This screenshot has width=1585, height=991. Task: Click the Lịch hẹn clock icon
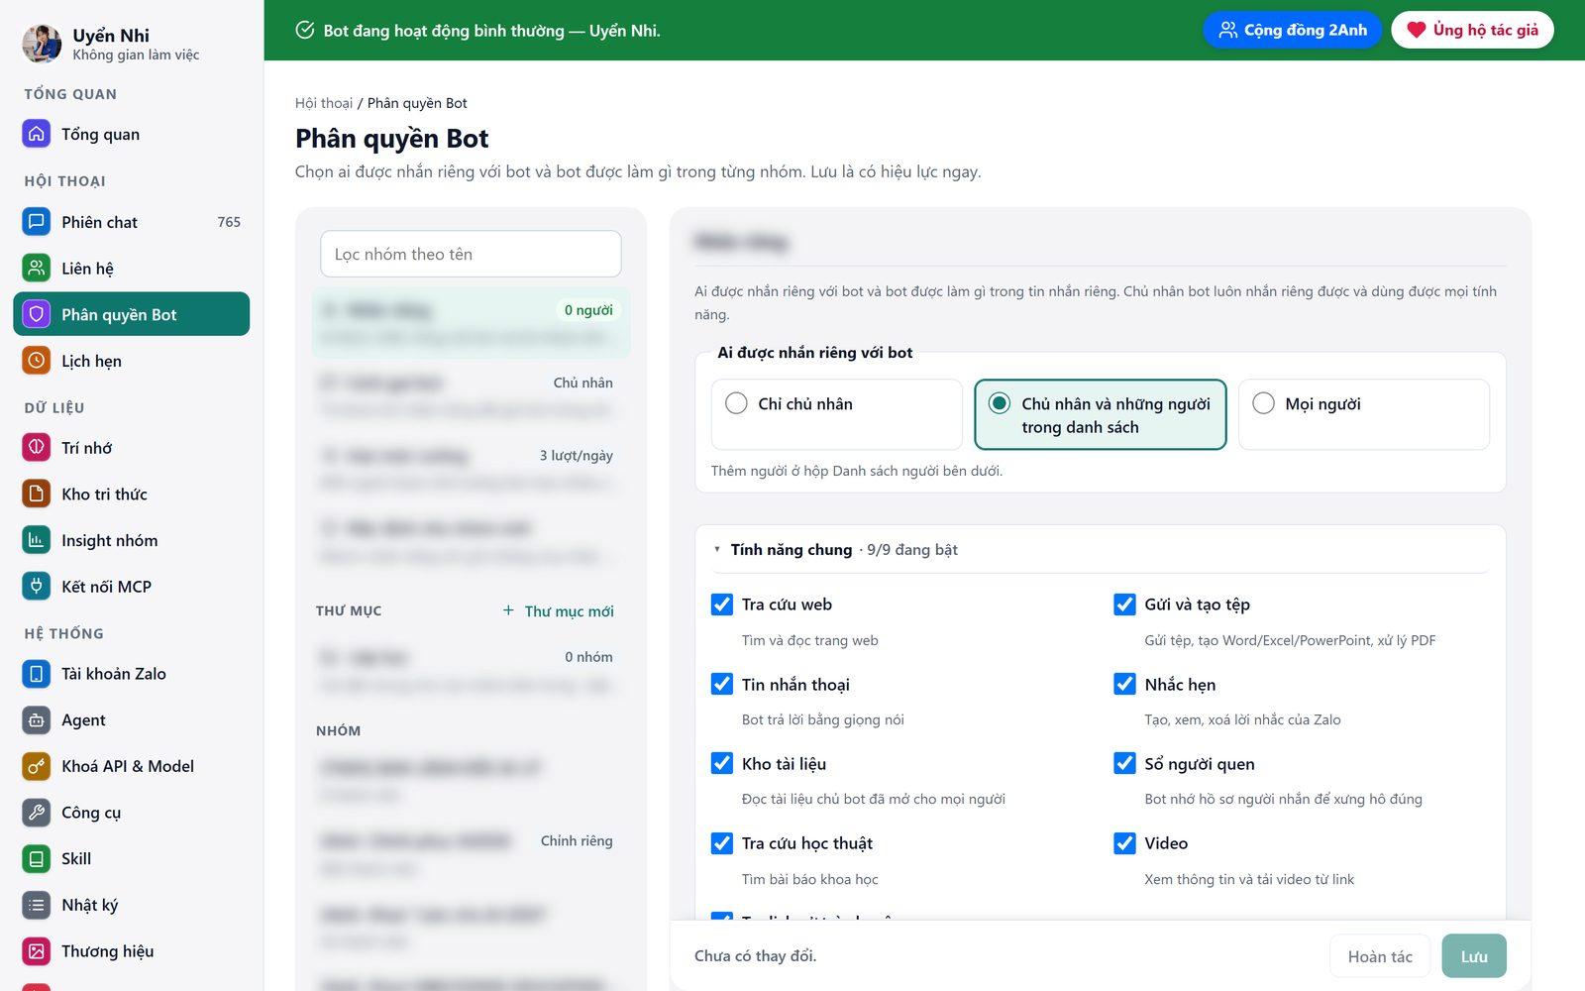(37, 361)
